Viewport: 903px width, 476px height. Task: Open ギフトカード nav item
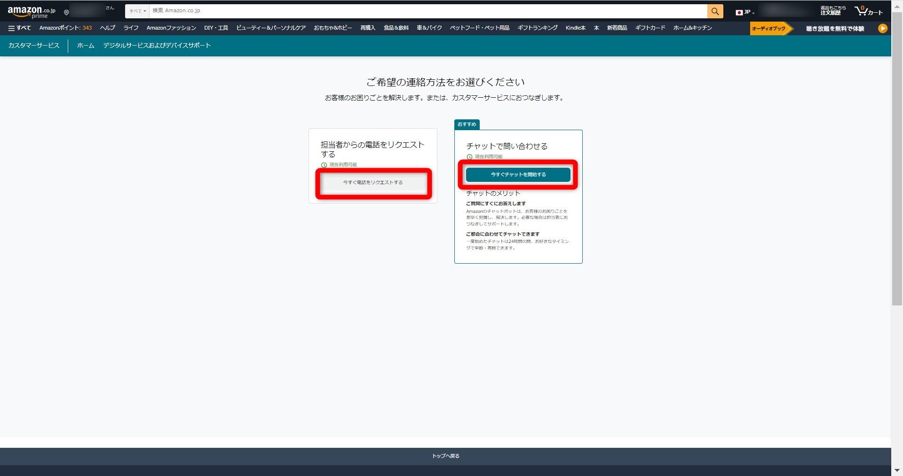[x=650, y=28]
